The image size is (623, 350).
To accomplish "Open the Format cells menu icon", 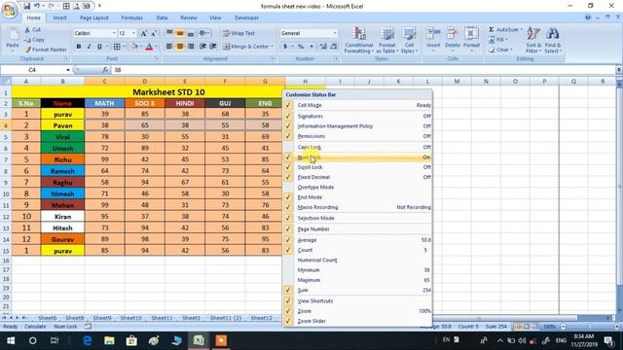I will [471, 33].
